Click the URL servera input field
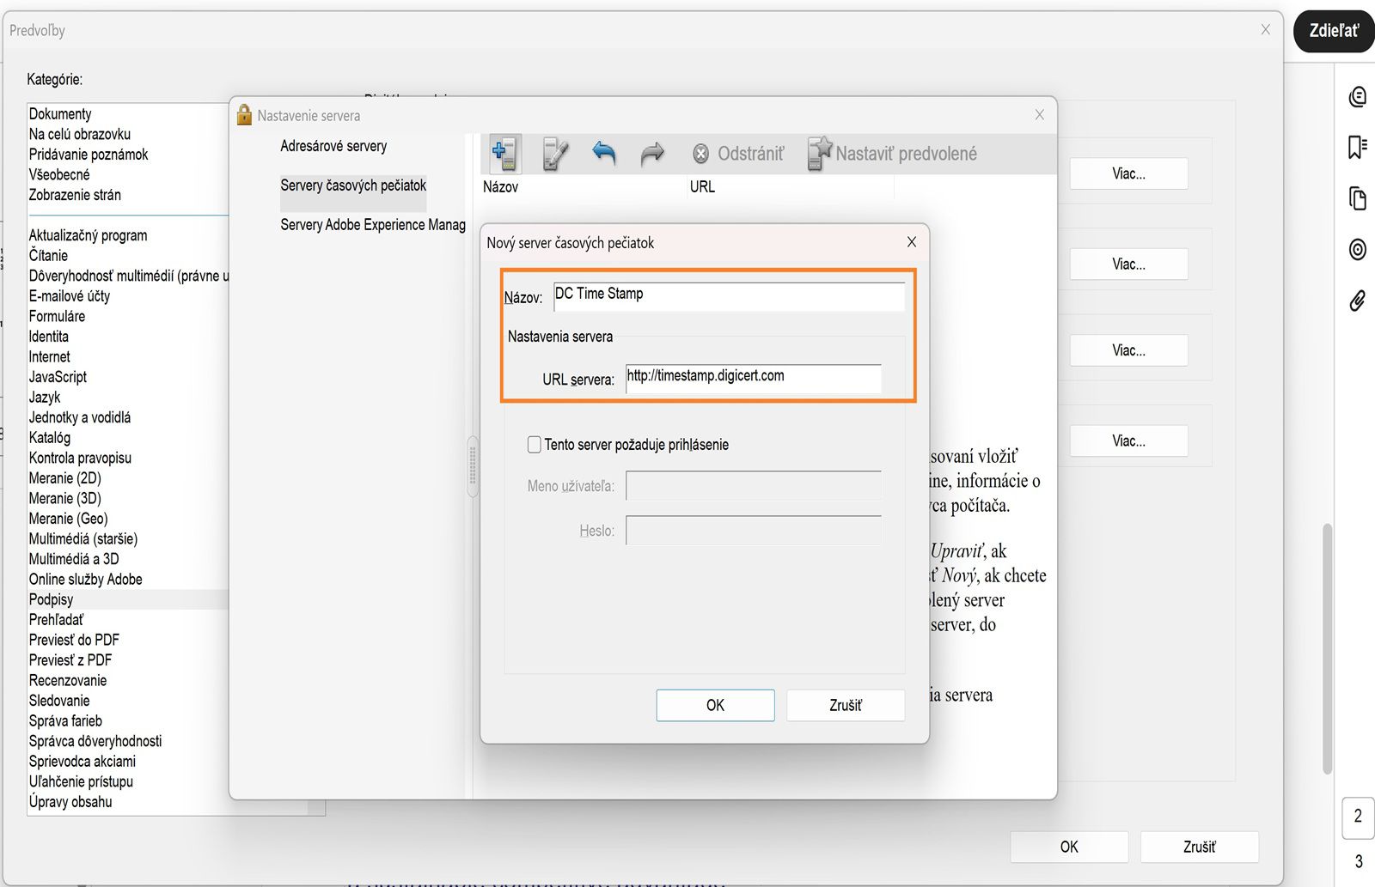This screenshot has height=887, width=1375. [x=754, y=378]
